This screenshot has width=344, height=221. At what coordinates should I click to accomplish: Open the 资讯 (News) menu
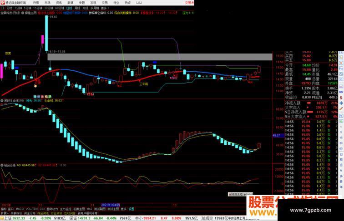[x=59, y=3]
